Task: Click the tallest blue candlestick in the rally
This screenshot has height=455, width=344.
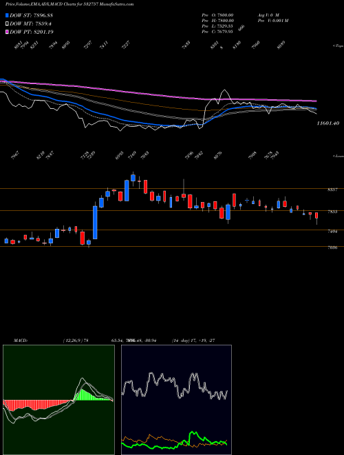Action: (95, 223)
